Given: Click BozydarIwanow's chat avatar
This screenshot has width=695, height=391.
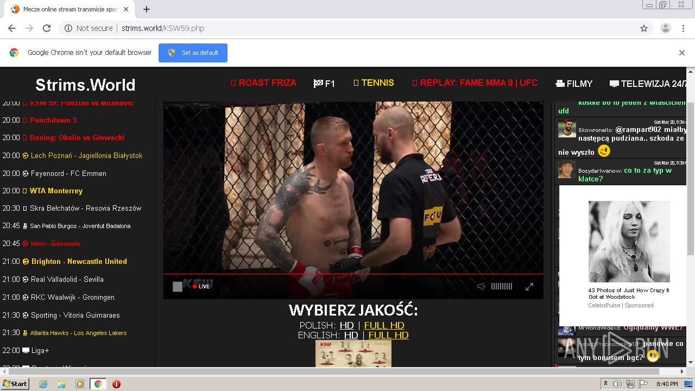Looking at the screenshot, I should [567, 169].
